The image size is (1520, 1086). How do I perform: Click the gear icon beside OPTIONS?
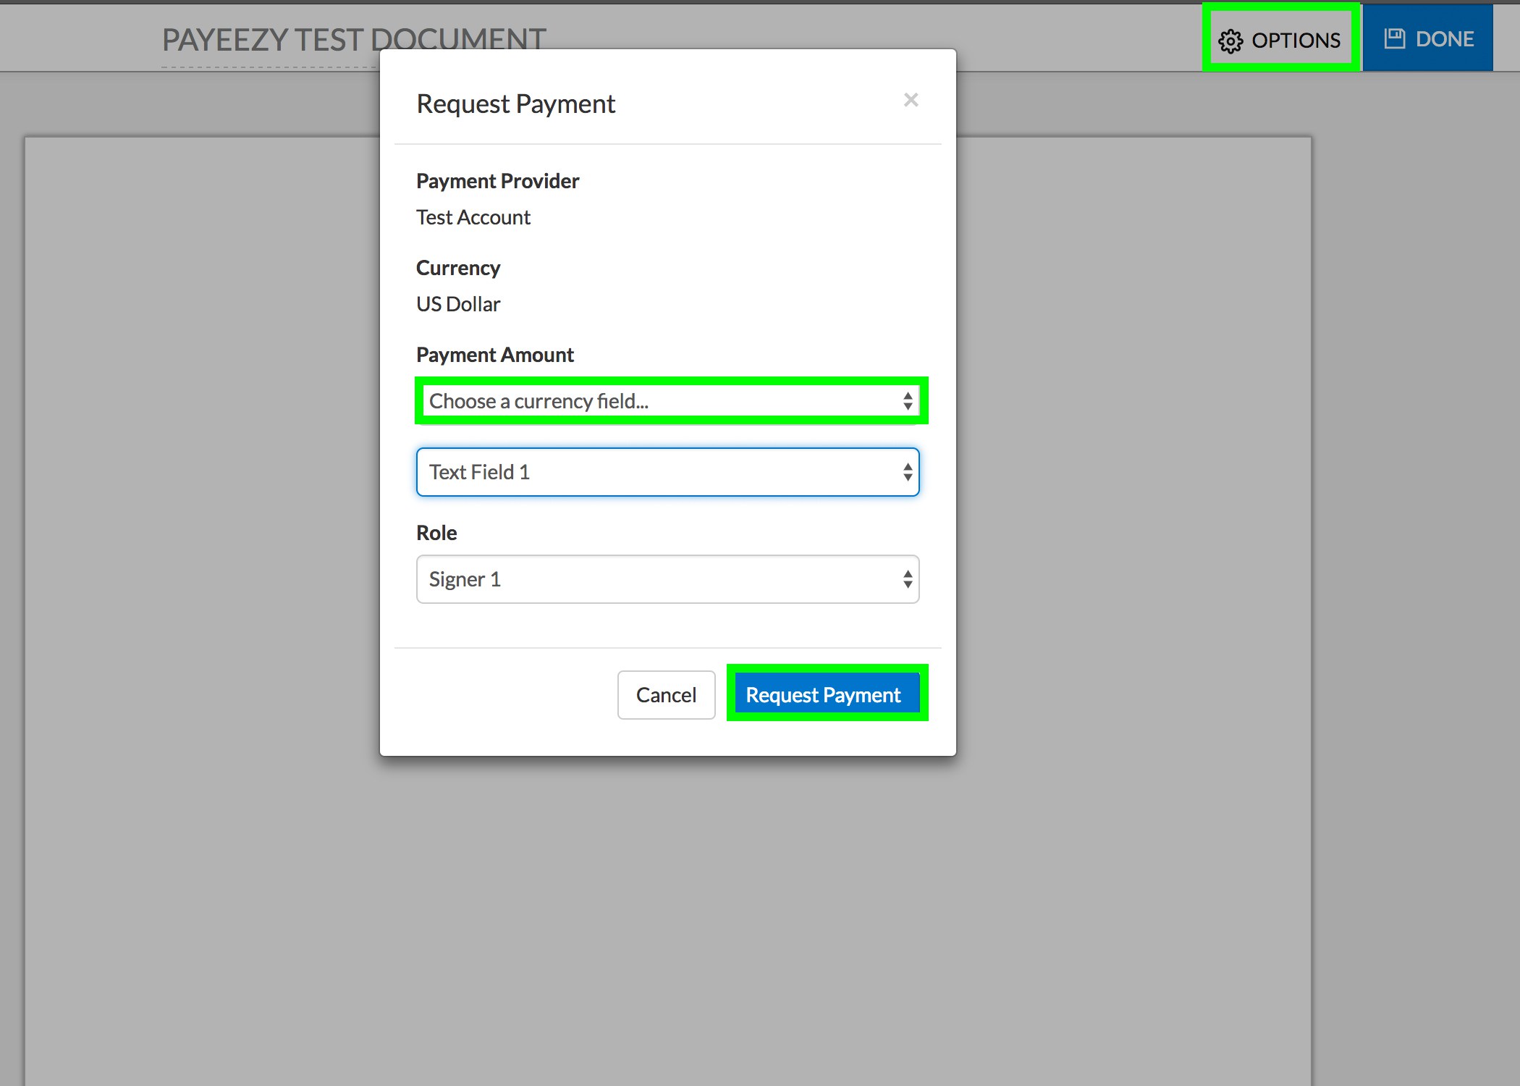[x=1230, y=41]
